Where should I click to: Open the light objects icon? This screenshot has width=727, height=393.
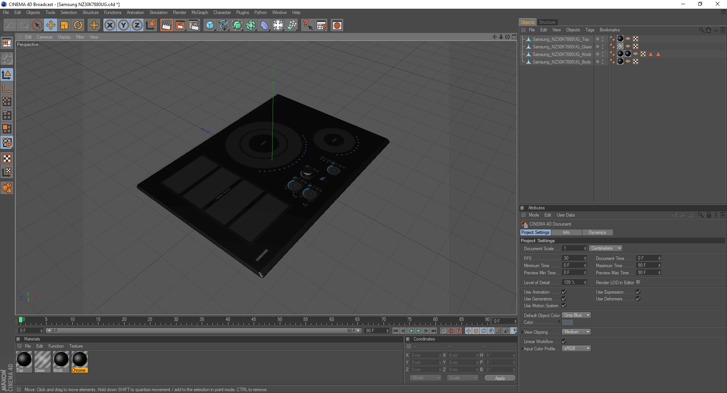(292, 25)
